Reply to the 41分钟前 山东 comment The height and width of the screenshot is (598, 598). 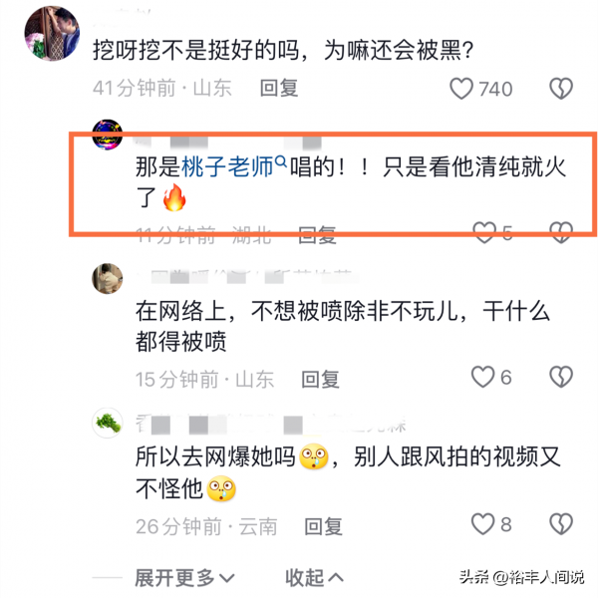279,88
